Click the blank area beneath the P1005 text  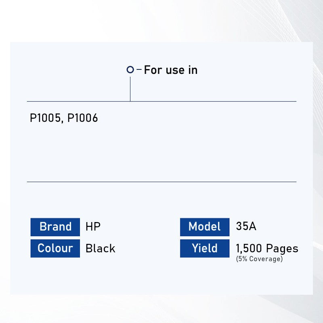121,149
